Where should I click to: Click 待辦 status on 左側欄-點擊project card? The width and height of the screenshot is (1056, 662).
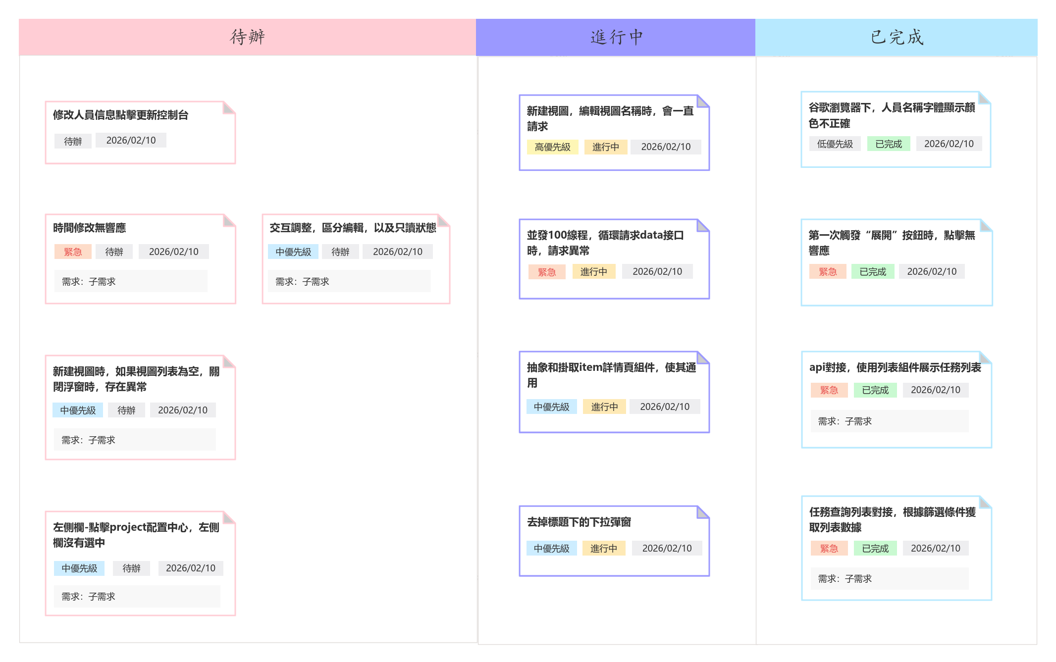(131, 568)
